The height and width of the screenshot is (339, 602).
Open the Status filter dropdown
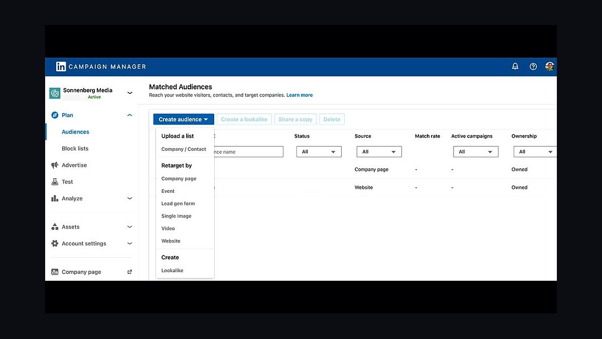coord(319,152)
